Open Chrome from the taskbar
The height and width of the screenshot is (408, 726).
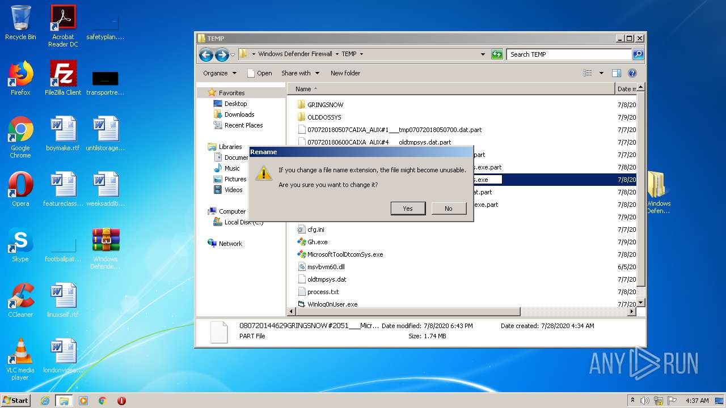[103, 400]
